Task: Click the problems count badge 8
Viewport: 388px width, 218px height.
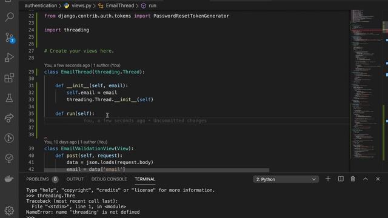Action: click(55, 179)
